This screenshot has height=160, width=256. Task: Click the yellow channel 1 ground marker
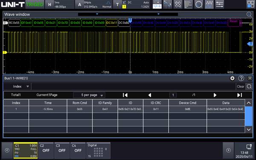(x=5, y=52)
